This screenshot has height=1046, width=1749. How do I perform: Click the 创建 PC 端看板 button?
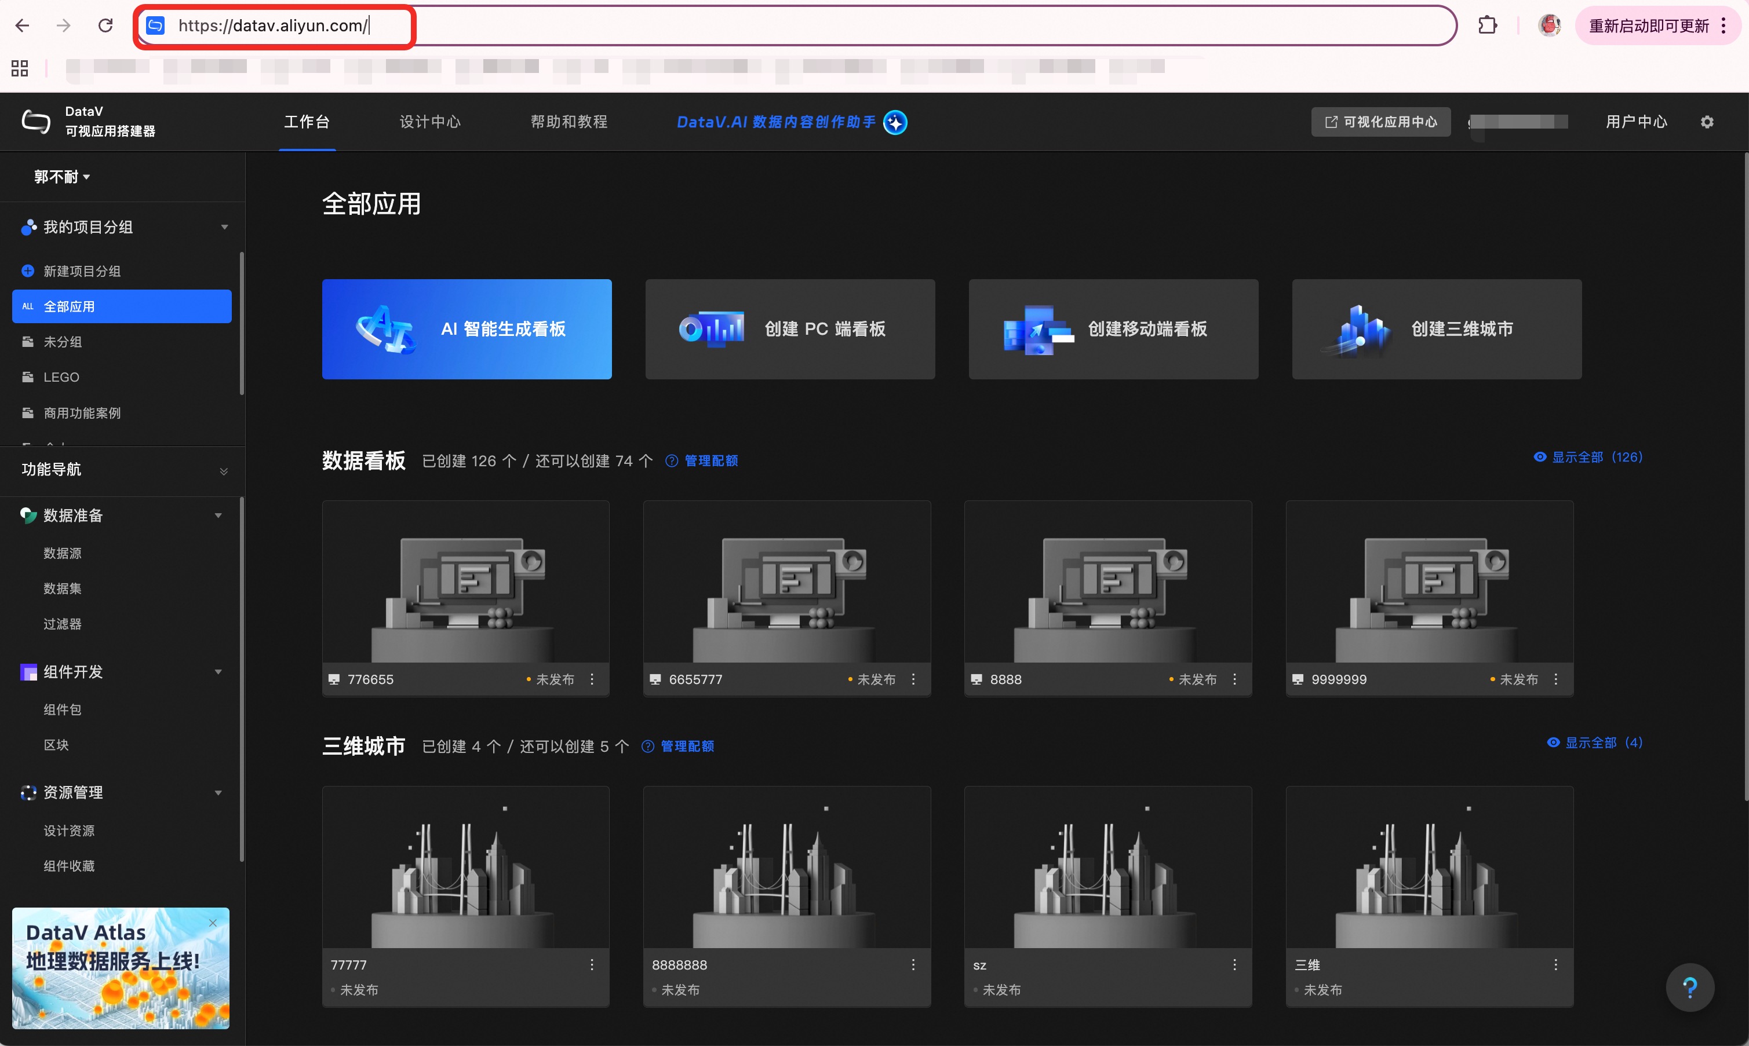789,329
